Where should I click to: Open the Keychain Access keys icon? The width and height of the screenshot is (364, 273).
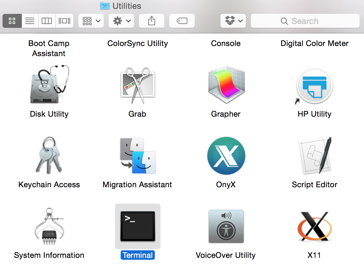pos(49,155)
